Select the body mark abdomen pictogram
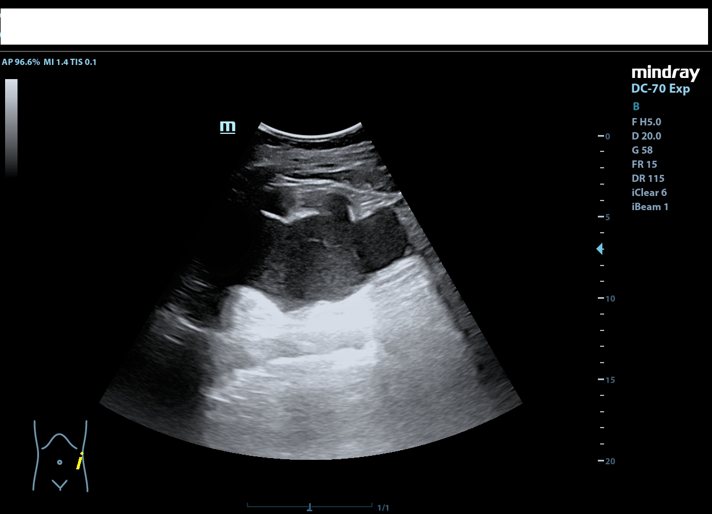Image resolution: width=712 pixels, height=514 pixels. pos(60,456)
